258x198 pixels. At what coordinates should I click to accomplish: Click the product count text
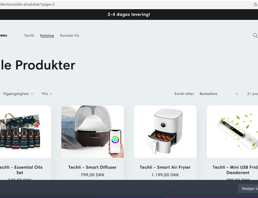click(252, 94)
